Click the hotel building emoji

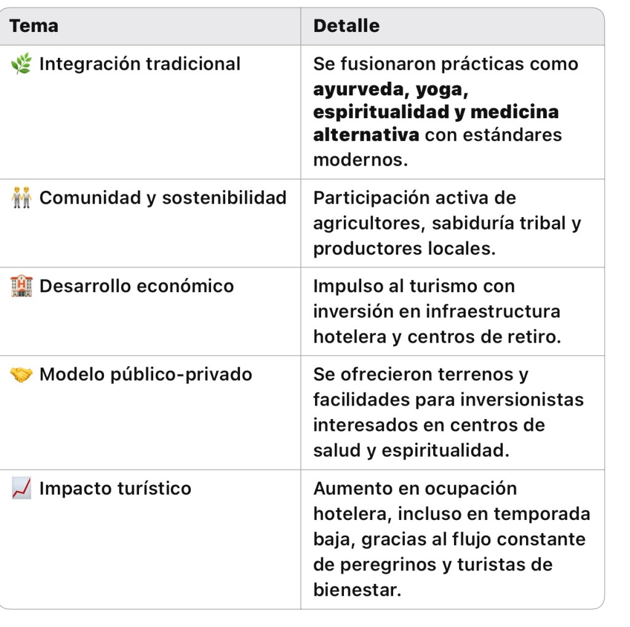click(22, 286)
